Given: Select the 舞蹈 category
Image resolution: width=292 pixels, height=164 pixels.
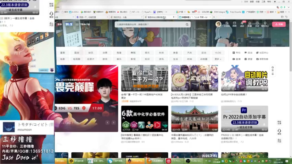Looking at the screenshot, I should [133, 53].
